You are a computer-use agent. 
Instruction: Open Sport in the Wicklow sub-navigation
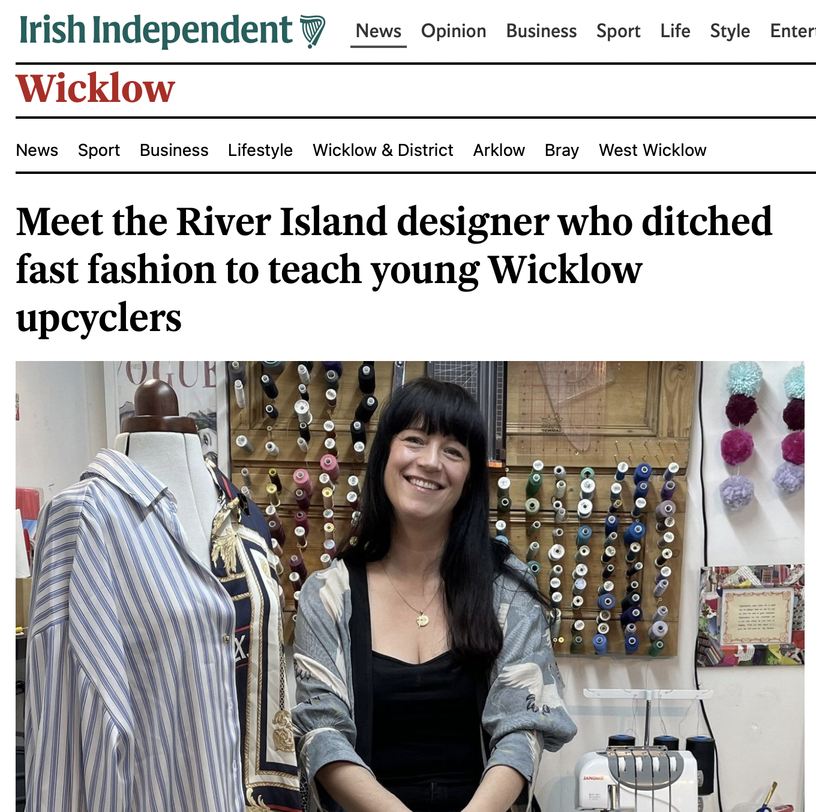pos(99,151)
